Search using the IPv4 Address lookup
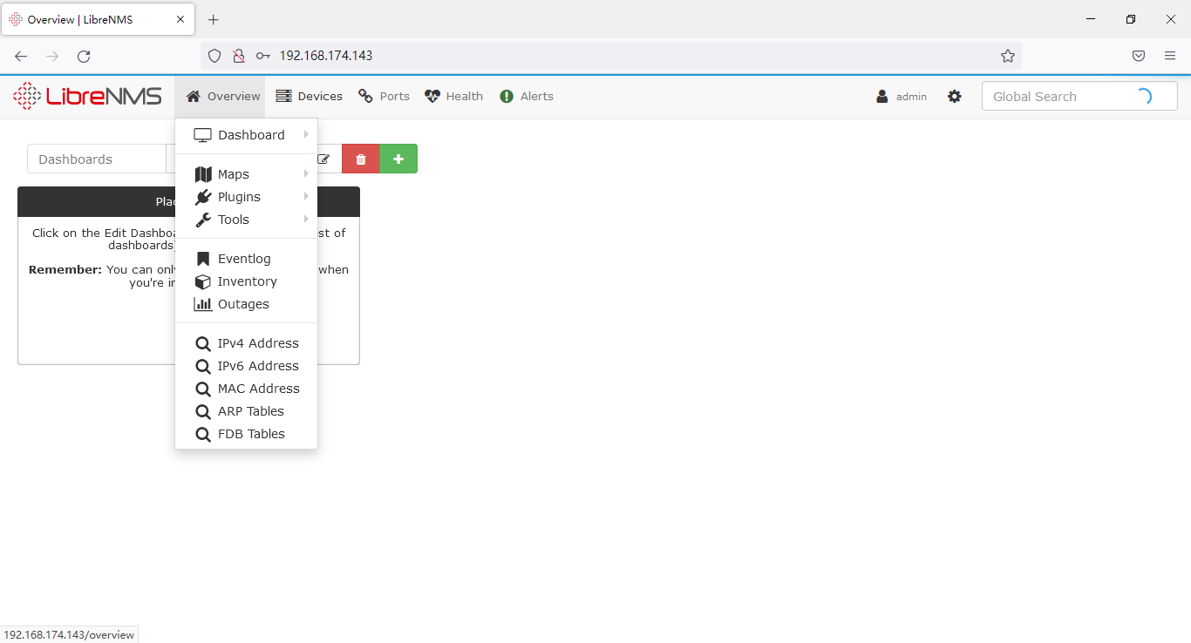The width and height of the screenshot is (1191, 643). 255,342
